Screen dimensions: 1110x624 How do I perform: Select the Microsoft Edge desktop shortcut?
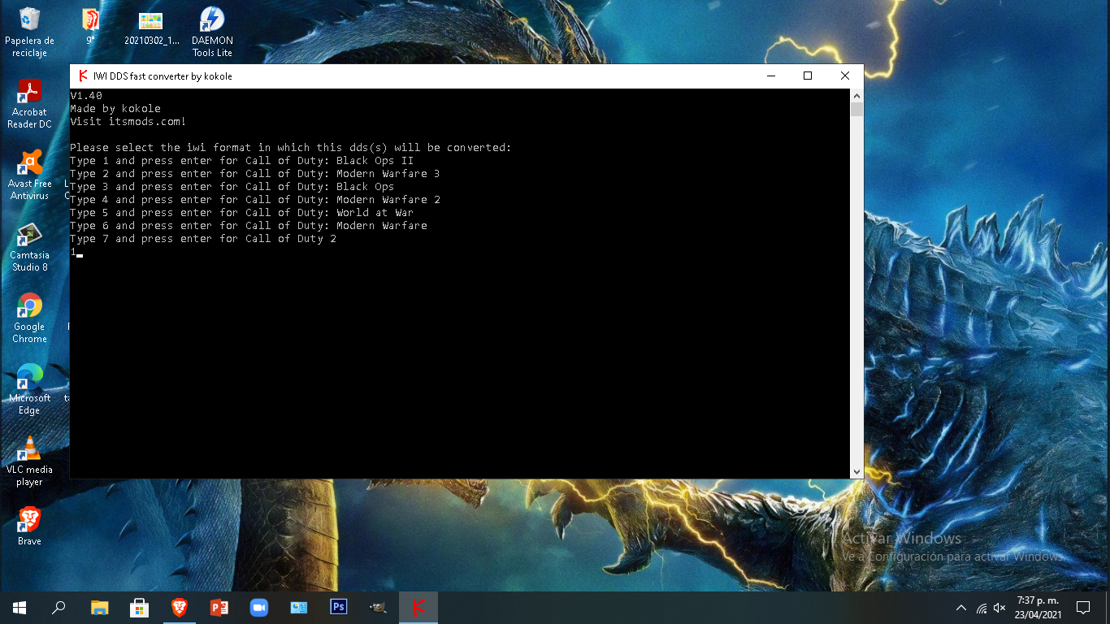(29, 390)
